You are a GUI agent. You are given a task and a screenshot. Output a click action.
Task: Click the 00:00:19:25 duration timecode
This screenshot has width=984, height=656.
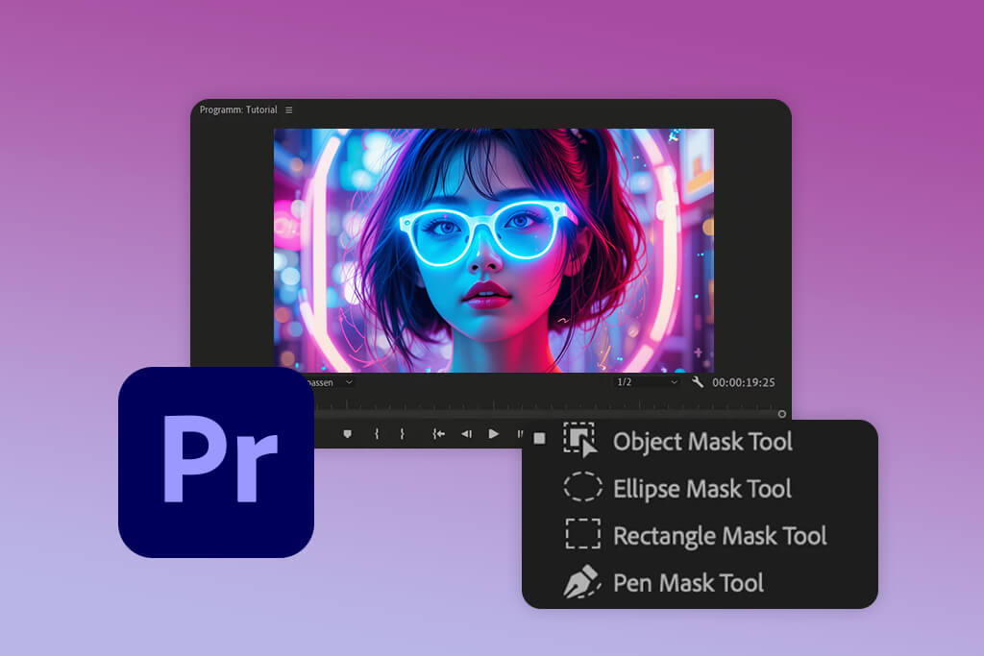pos(743,382)
